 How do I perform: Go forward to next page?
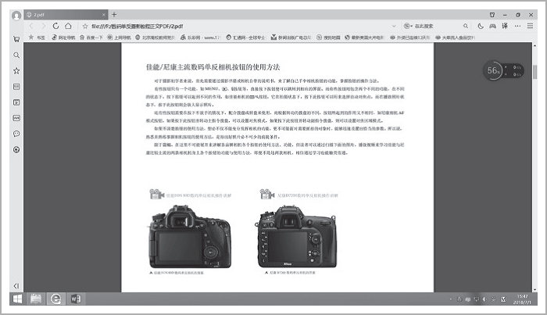coord(43,26)
